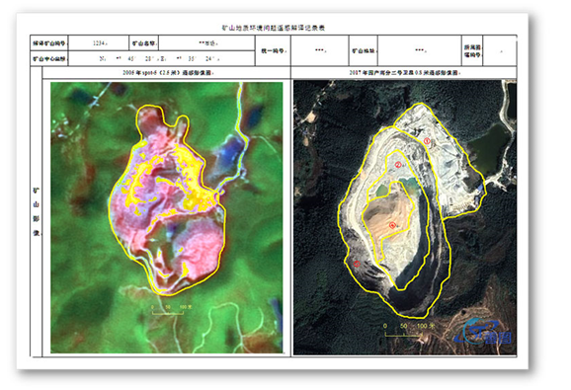Click the empty rightmost header cell of the table
This screenshot has width=571, height=390.
coord(500,51)
